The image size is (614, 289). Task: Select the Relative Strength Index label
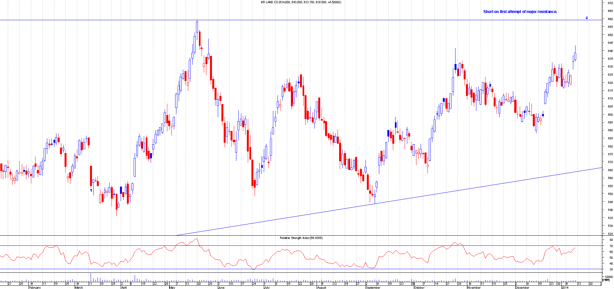[x=301, y=238]
